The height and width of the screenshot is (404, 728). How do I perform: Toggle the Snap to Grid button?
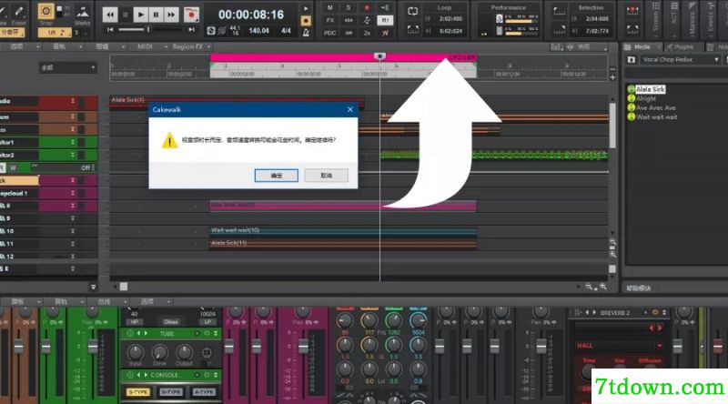(45, 12)
